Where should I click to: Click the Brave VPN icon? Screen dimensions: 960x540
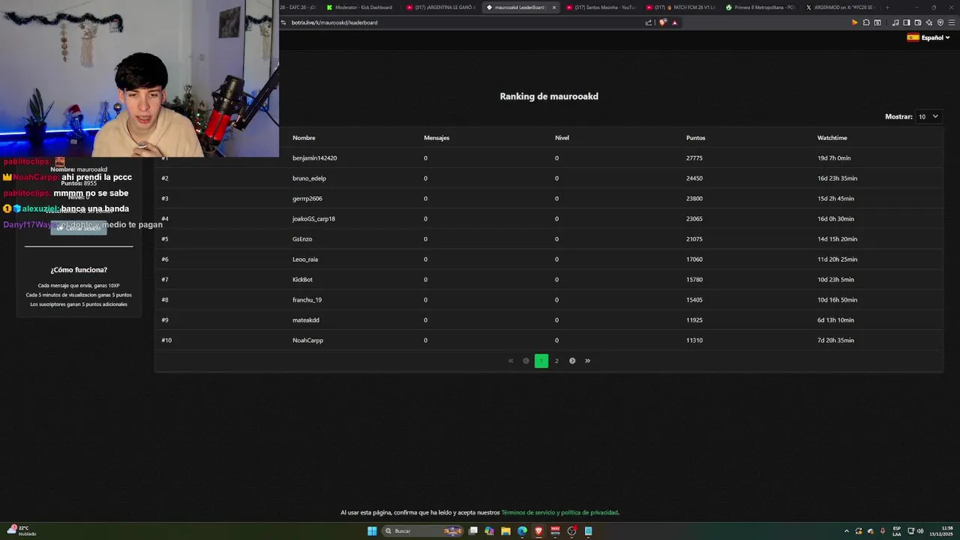pyautogui.click(x=940, y=22)
